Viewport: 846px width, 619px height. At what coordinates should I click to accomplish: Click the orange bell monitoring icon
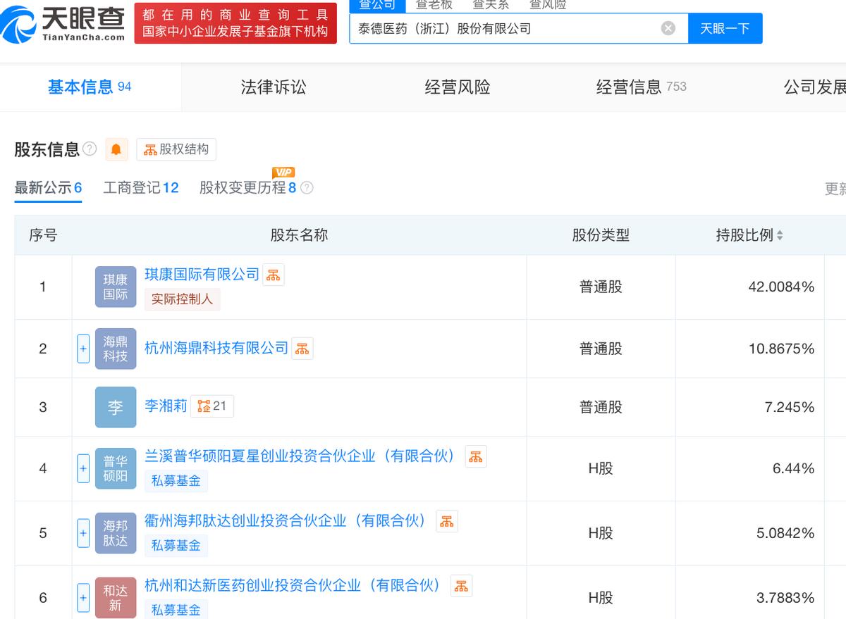pyautogui.click(x=116, y=149)
